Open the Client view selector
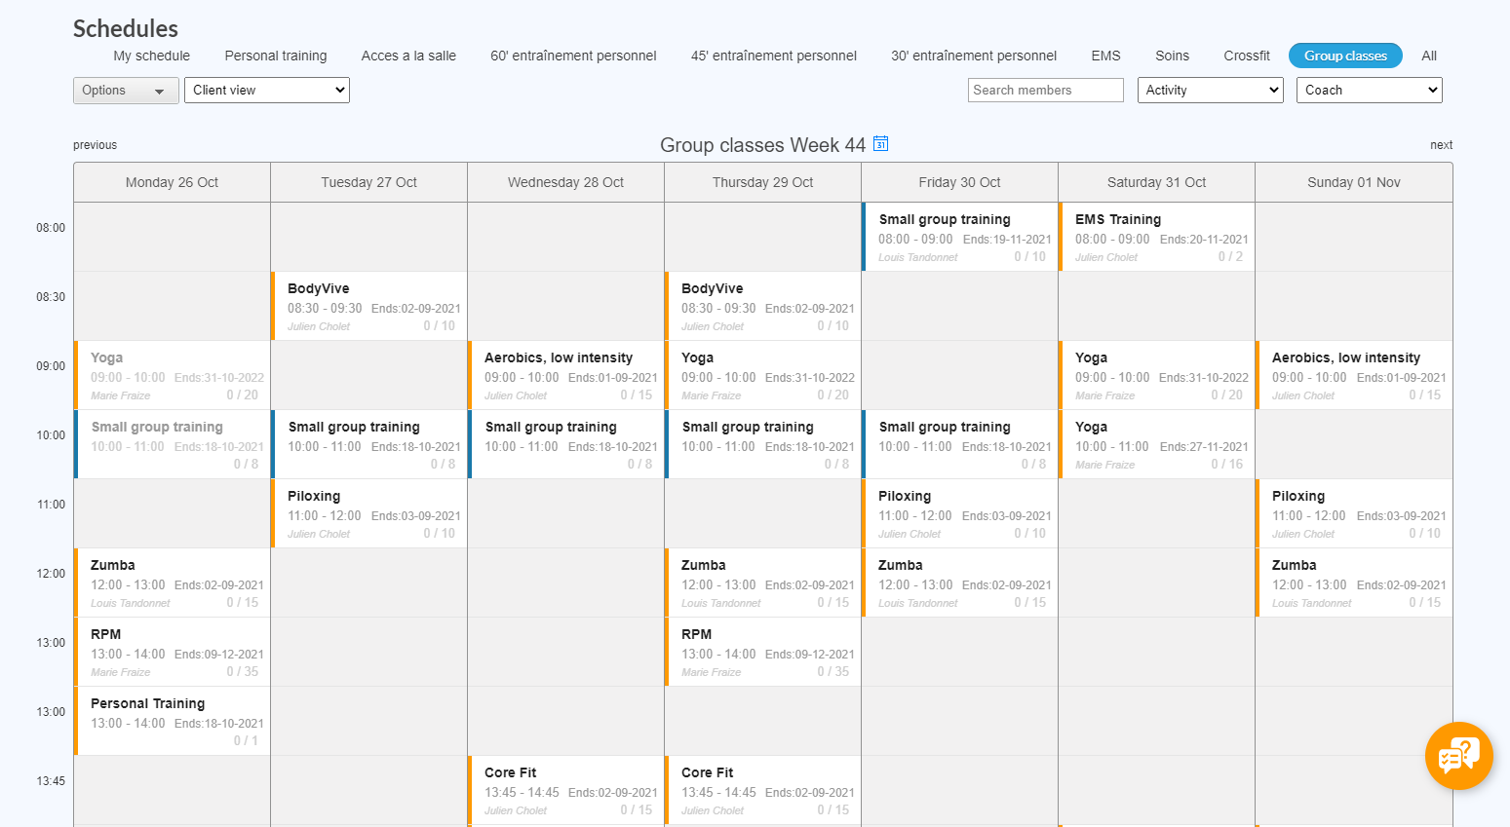Screen dimensions: 1510x827 point(266,91)
